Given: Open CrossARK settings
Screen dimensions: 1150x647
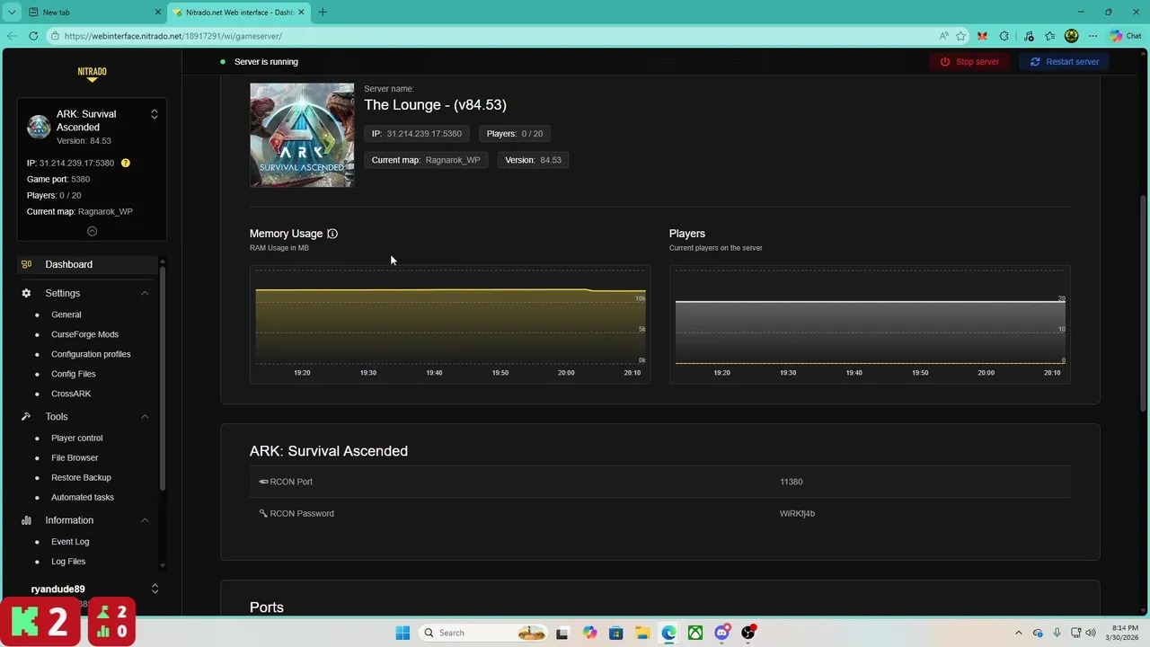Looking at the screenshot, I should (x=71, y=394).
